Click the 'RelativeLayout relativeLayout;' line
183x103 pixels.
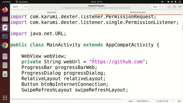[63, 79]
